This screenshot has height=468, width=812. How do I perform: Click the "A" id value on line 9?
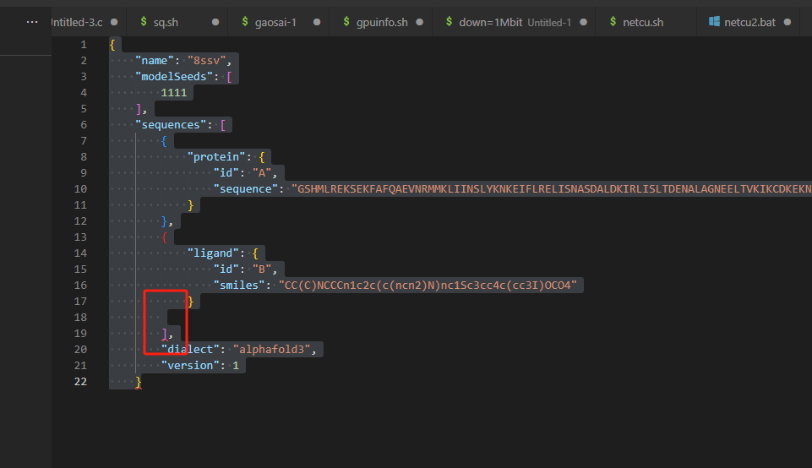(262, 173)
